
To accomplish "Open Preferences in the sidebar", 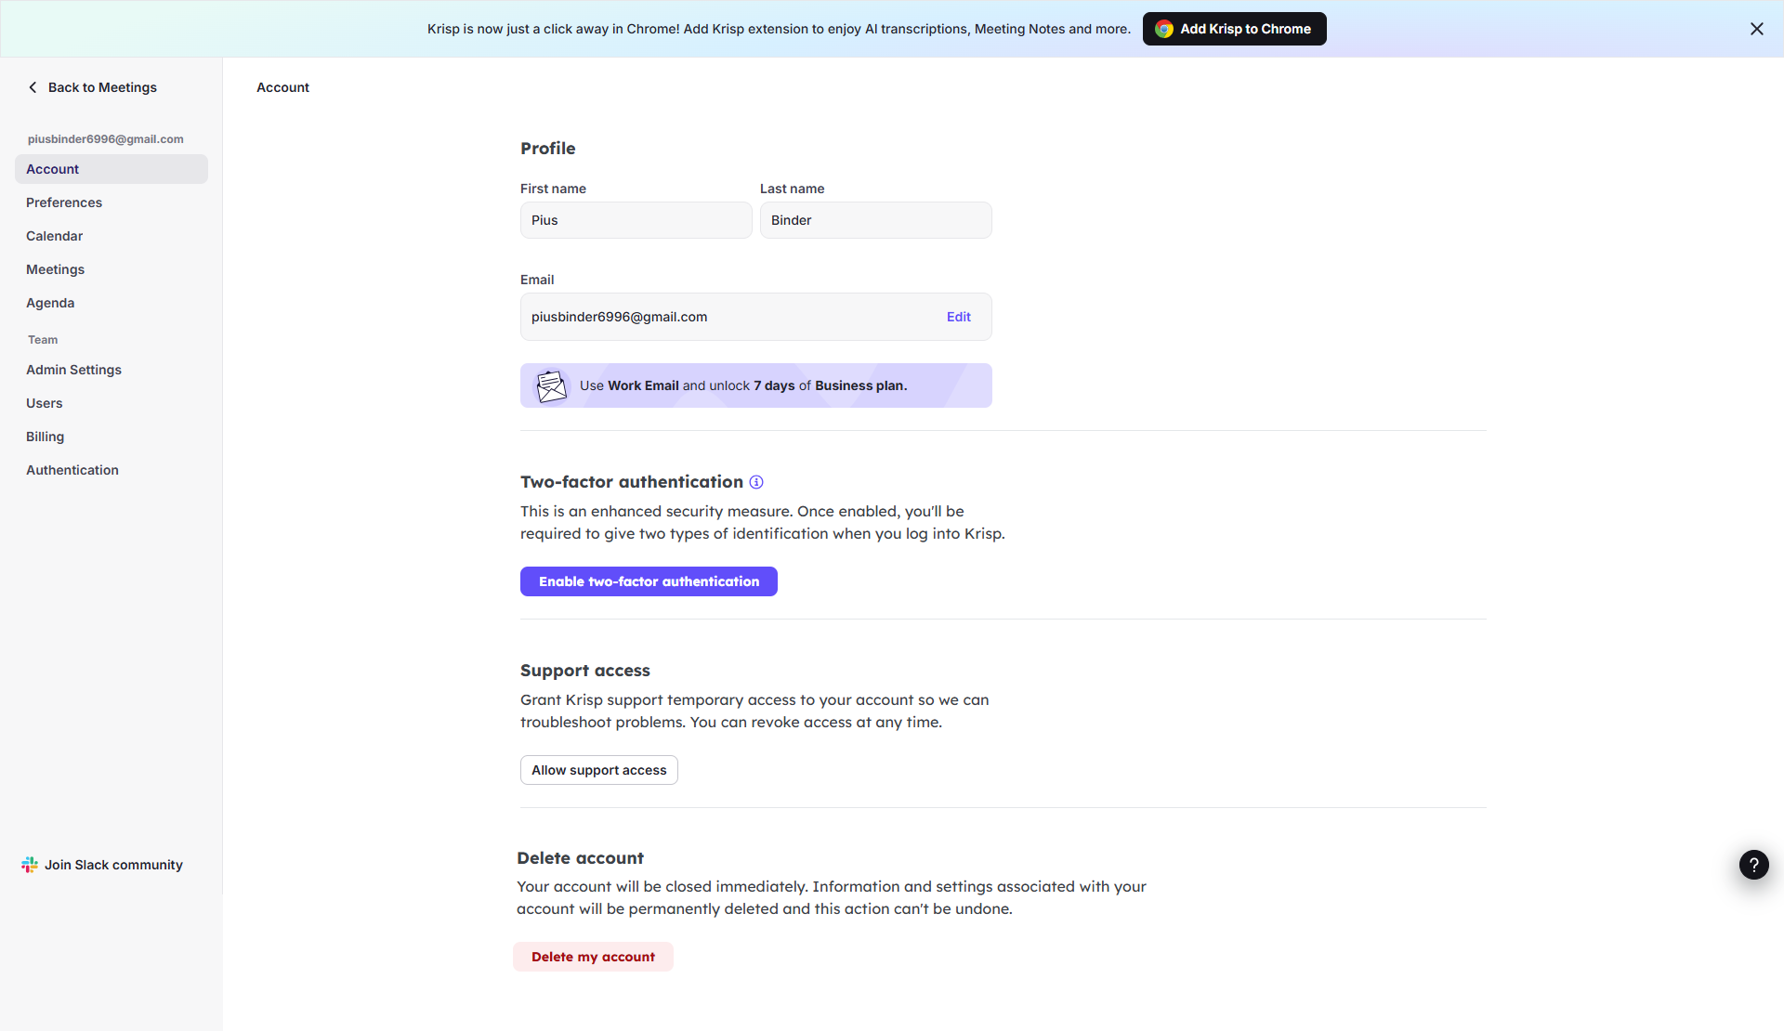I will [64, 202].
